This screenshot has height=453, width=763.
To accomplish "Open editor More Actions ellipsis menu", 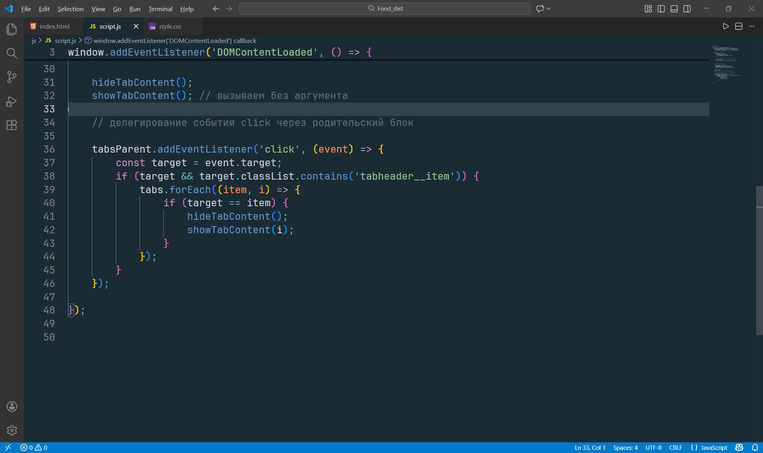I will tap(751, 26).
